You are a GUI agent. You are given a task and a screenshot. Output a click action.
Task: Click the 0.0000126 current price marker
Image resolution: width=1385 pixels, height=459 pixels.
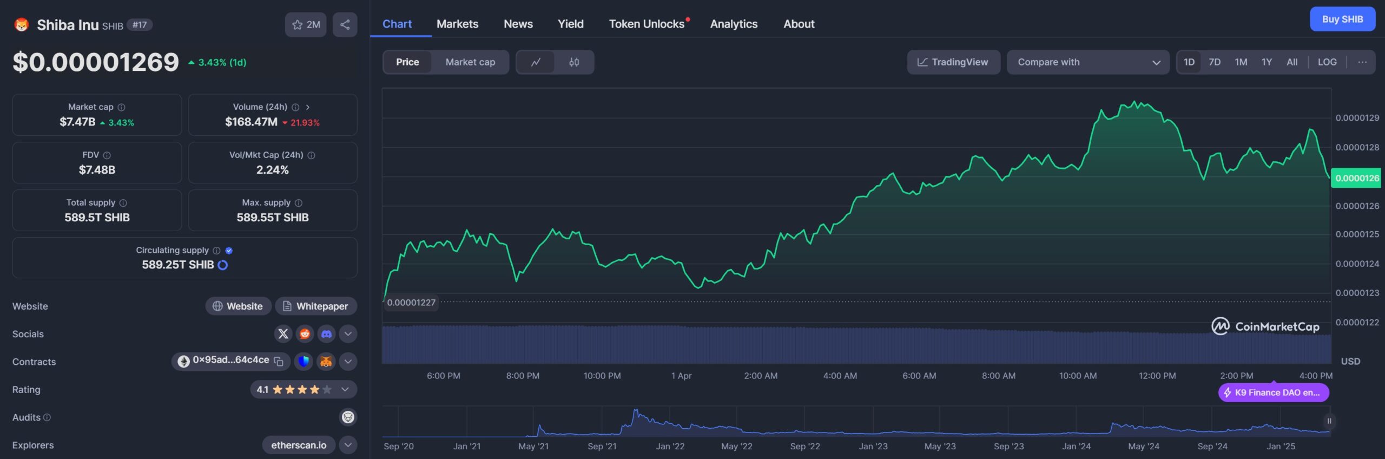pos(1356,178)
